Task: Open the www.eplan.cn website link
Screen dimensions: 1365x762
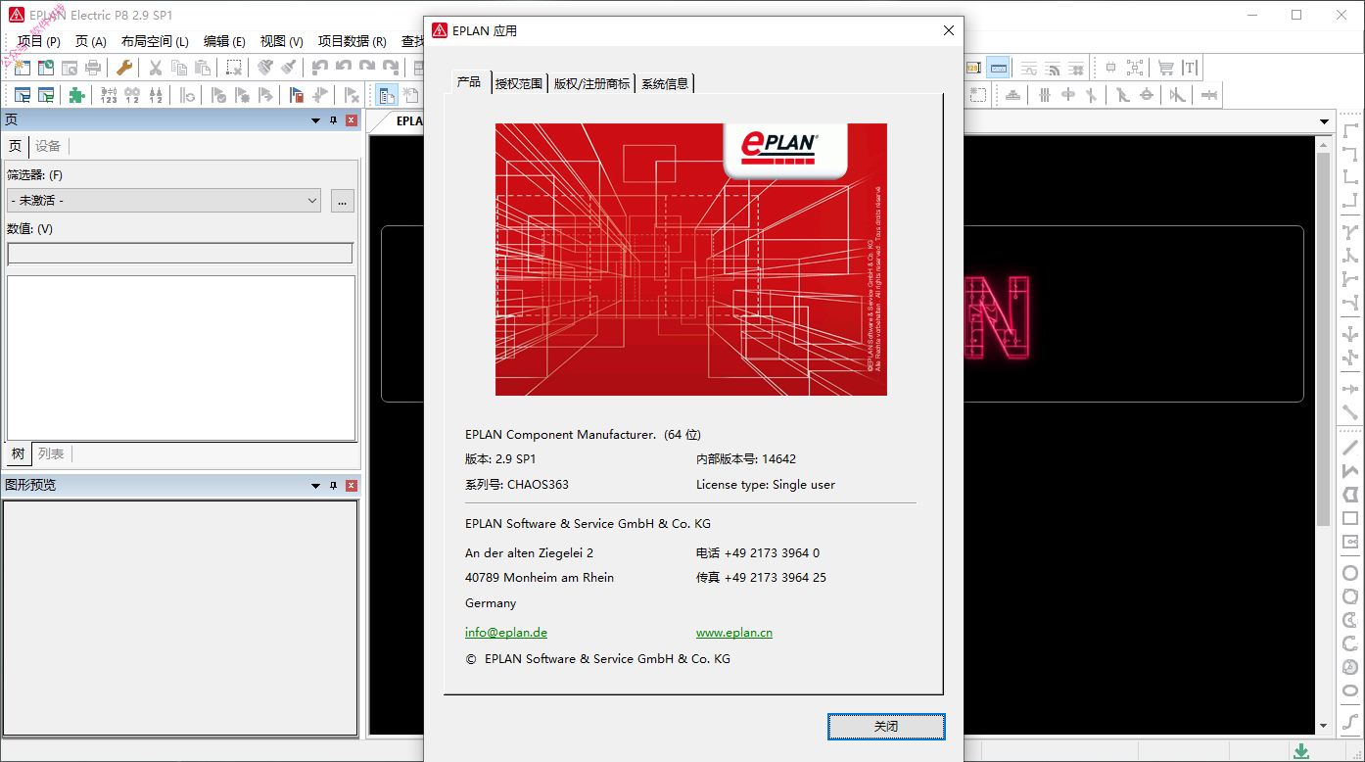Action: coord(734,633)
